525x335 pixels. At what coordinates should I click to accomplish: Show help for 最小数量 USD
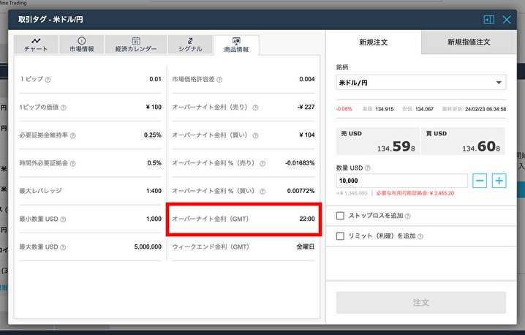click(x=63, y=219)
